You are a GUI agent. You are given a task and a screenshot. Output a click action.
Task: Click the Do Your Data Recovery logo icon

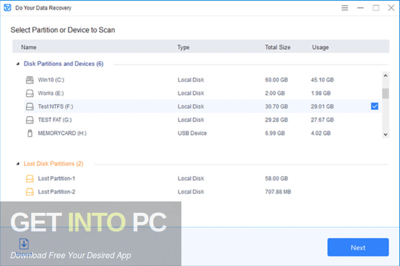pyautogui.click(x=7, y=8)
